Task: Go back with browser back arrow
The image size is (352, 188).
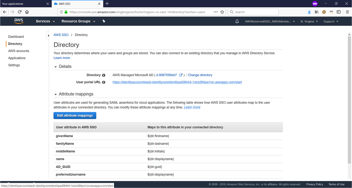Action: tap(5, 12)
